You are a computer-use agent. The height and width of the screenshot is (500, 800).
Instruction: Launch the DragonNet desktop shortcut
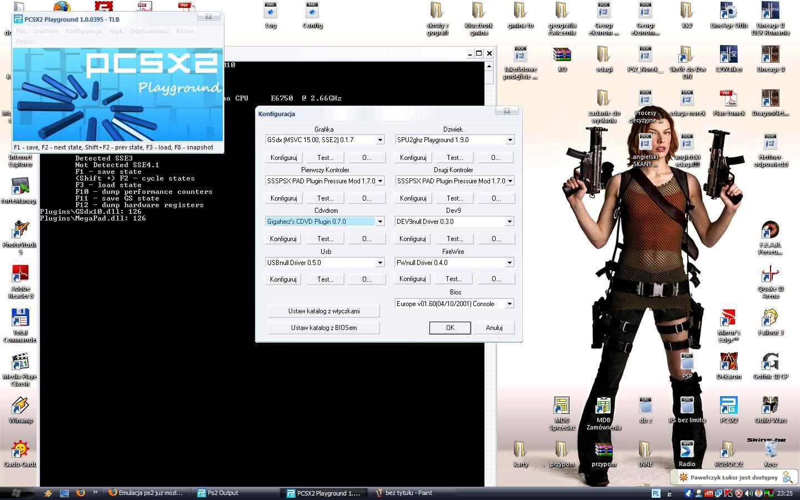[770, 103]
